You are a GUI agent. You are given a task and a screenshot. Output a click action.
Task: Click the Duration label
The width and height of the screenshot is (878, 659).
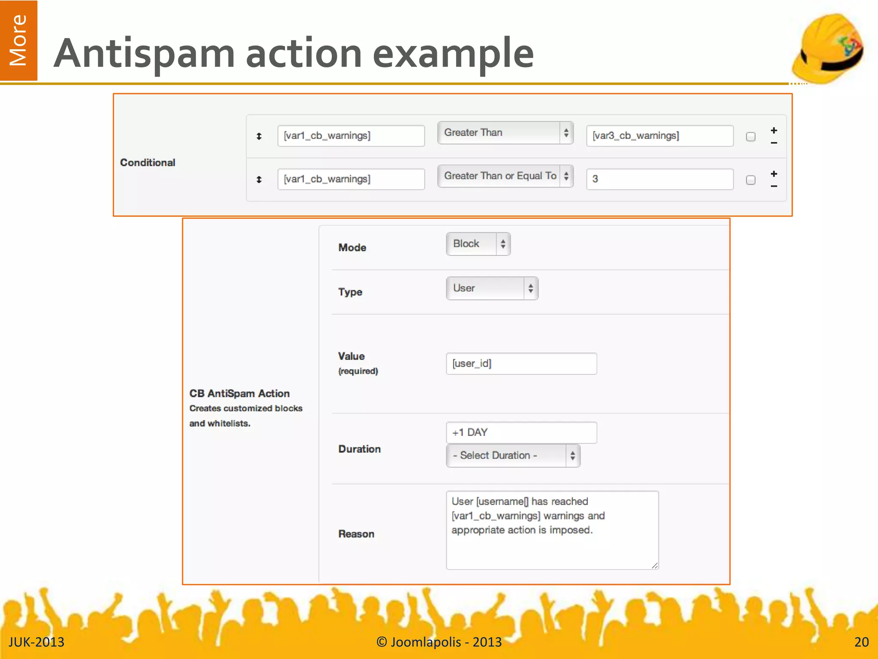360,449
